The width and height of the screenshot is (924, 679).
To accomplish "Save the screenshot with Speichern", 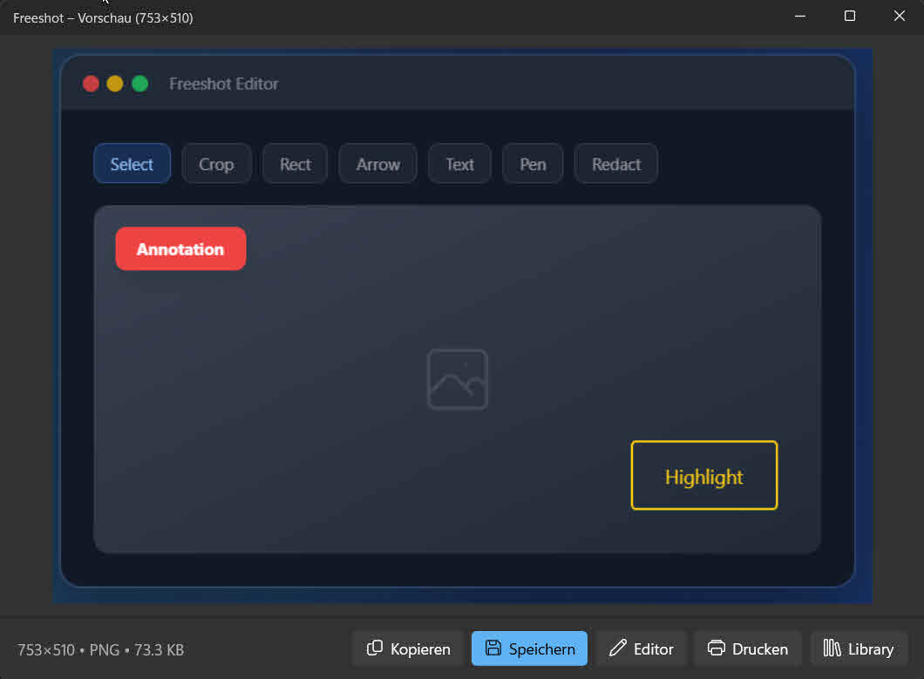I will 529,648.
